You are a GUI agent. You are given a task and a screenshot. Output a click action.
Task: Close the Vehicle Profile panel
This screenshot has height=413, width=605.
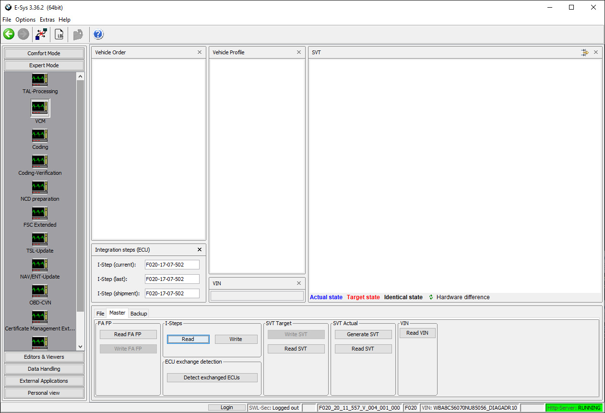coord(299,52)
